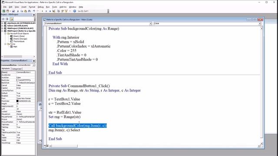Select the Main form in project tree
Viewport: 278px width, 156px height.
[15, 47]
